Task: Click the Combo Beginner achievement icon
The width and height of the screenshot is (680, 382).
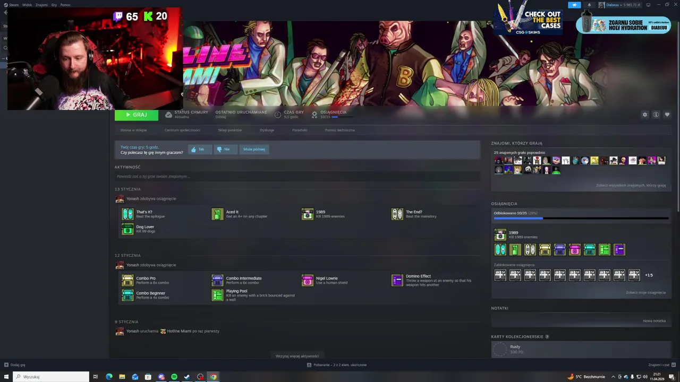Action: (x=127, y=295)
